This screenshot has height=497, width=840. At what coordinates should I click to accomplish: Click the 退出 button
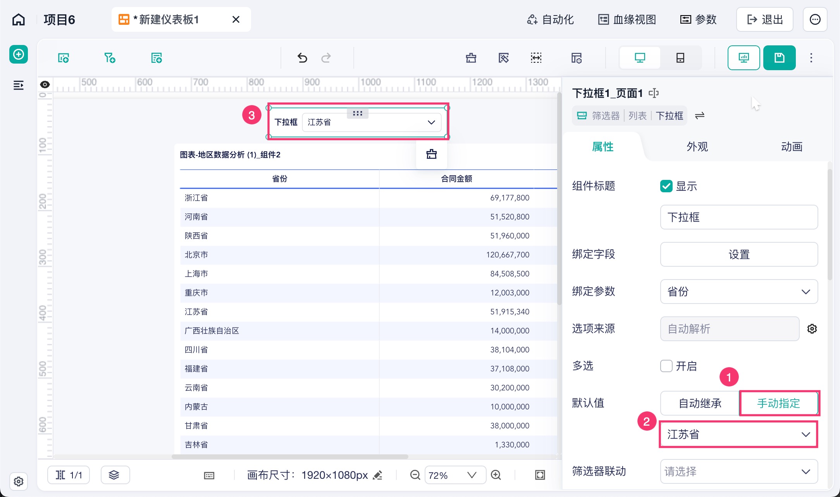[765, 19]
